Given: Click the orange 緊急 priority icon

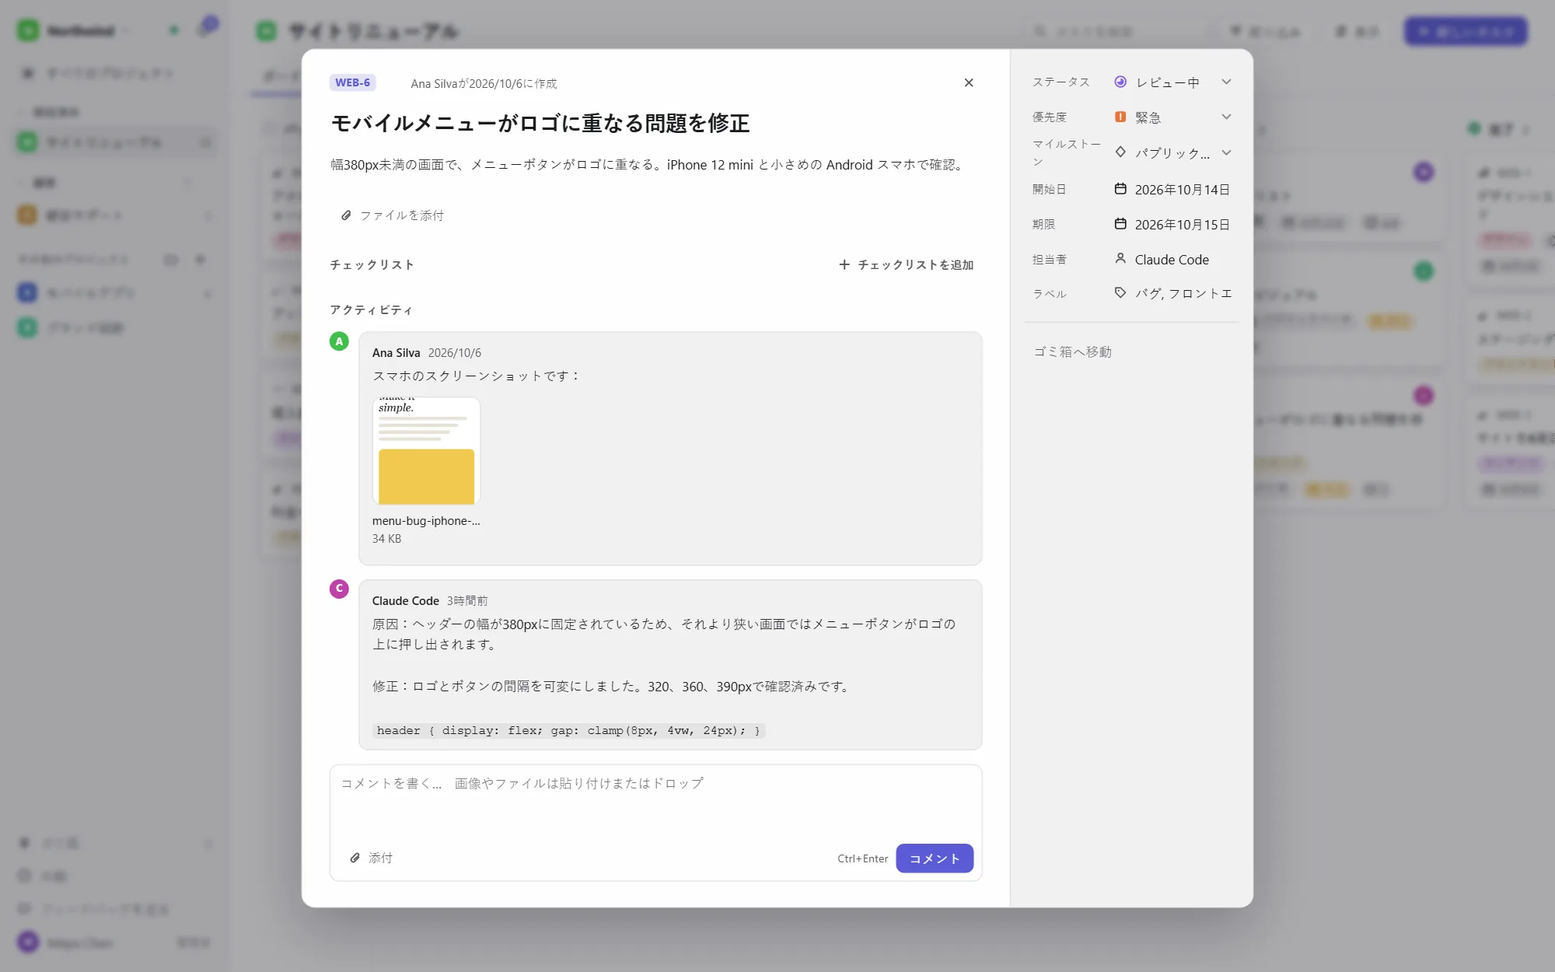Looking at the screenshot, I should tap(1120, 117).
